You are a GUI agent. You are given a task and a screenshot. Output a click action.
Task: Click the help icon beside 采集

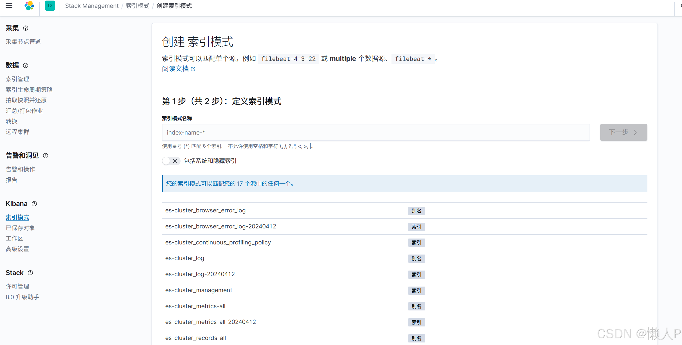click(x=26, y=28)
